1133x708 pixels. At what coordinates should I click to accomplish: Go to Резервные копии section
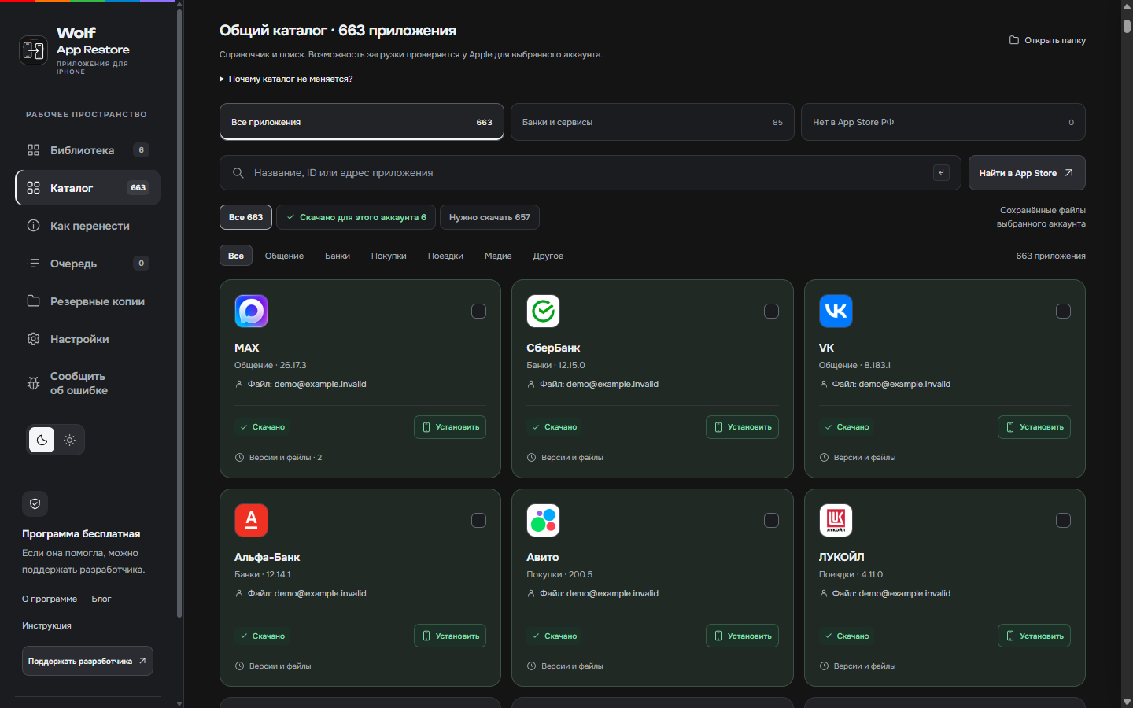87,301
